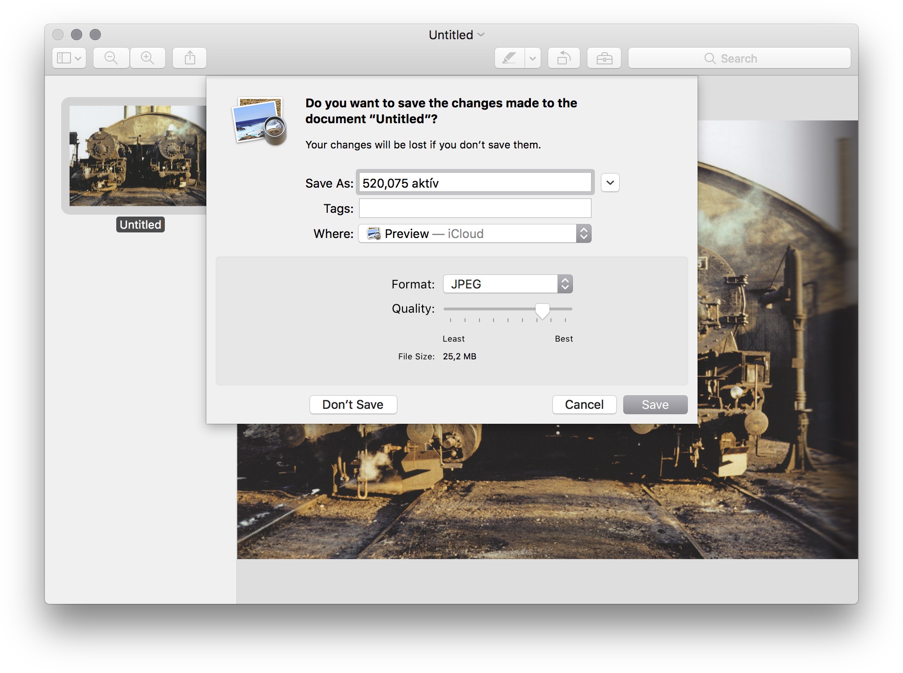Click the Tags input field
This screenshot has height=673, width=903.
click(x=475, y=208)
